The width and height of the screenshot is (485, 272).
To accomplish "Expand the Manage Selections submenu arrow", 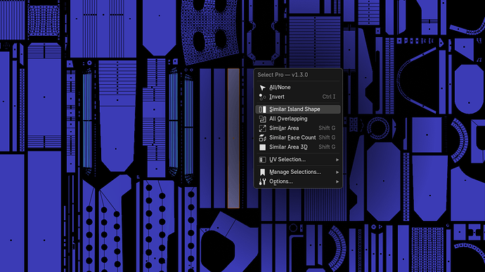I will [x=337, y=172].
